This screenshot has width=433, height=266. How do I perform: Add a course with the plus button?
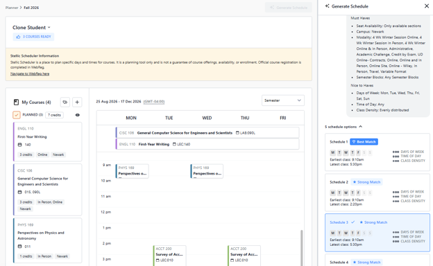(x=77, y=102)
